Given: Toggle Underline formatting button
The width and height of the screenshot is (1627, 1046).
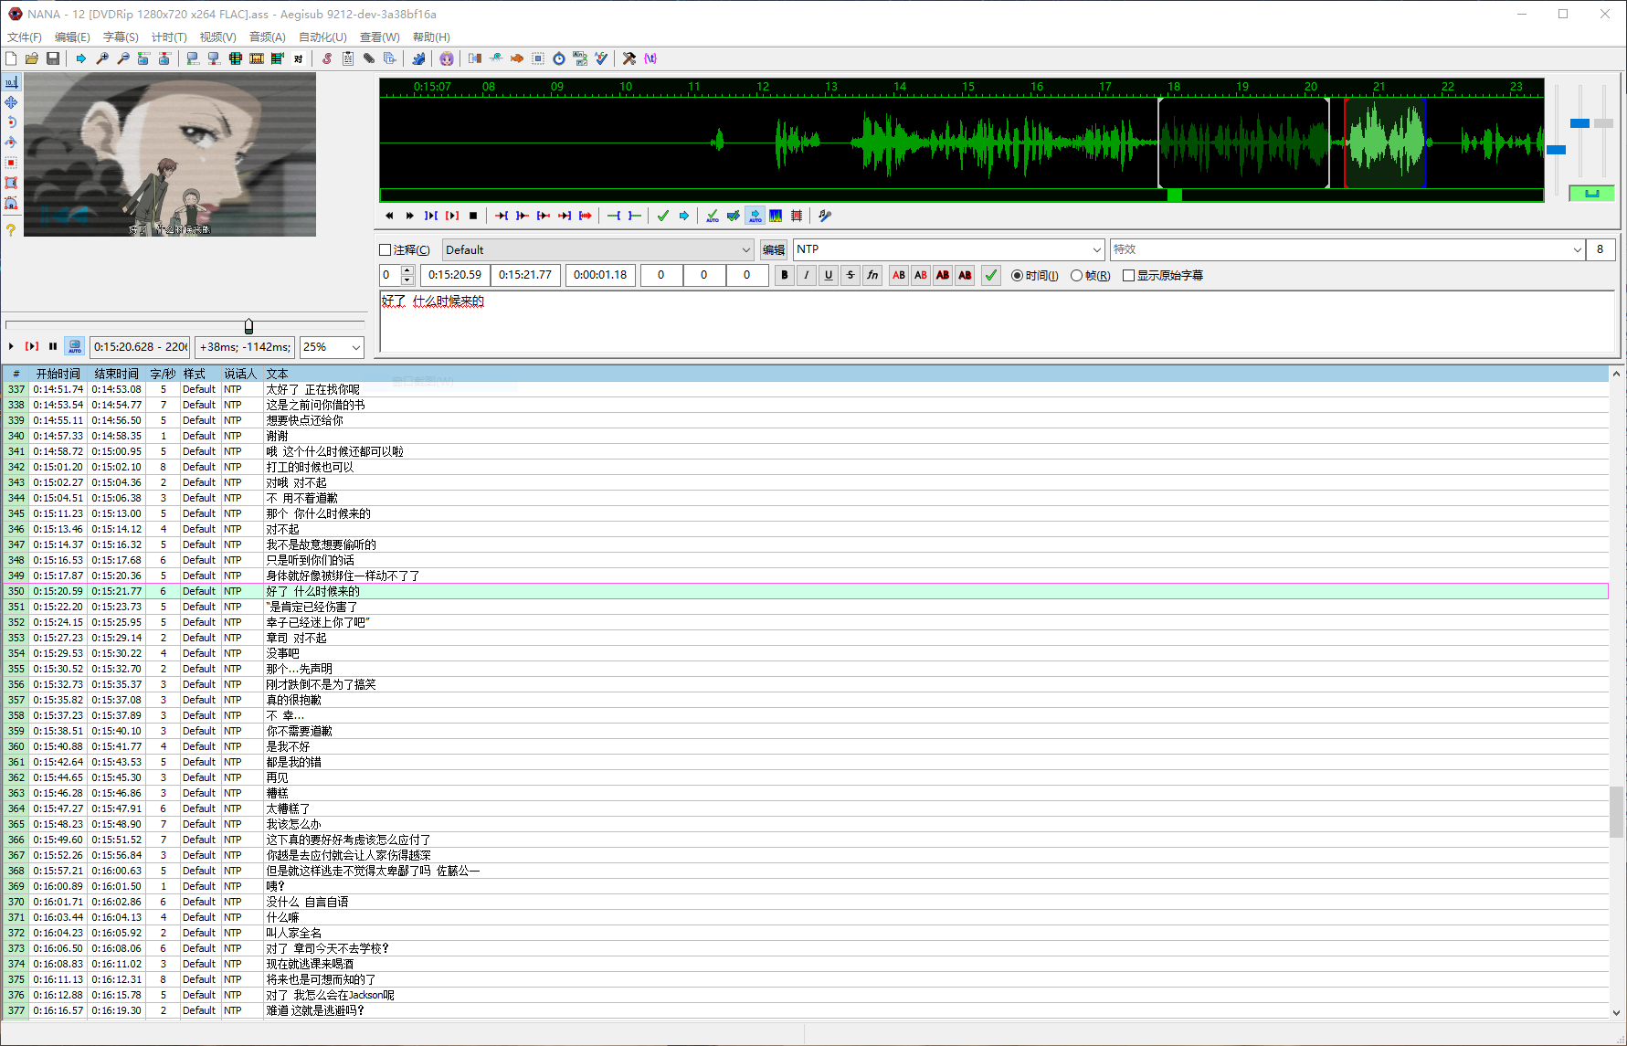Looking at the screenshot, I should point(829,275).
